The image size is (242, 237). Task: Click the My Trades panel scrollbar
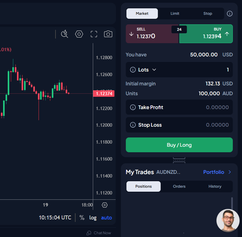click(232, 204)
